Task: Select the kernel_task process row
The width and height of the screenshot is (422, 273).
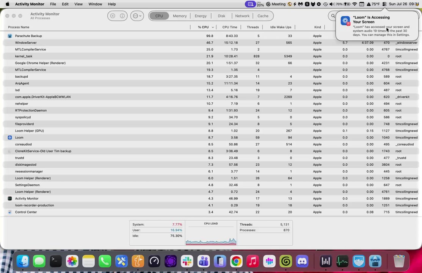Action: point(211,56)
